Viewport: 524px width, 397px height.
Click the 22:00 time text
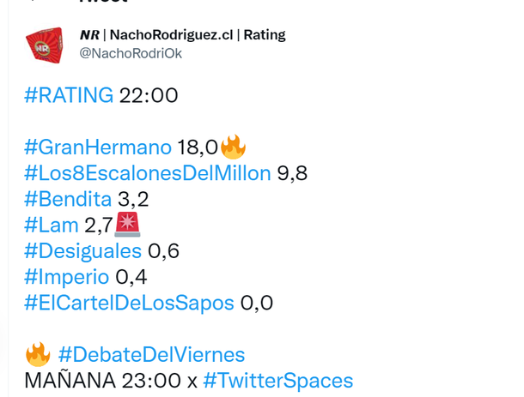point(149,95)
